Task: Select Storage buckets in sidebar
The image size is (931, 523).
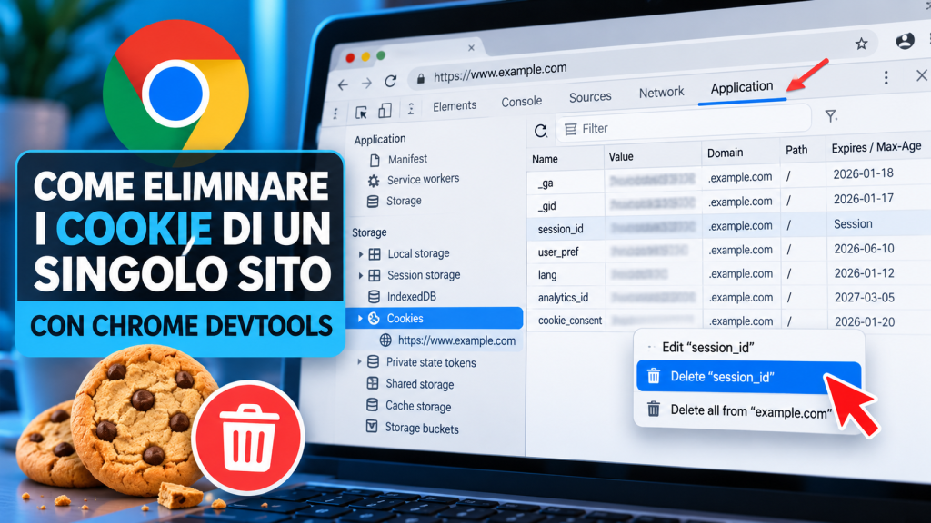Action: tap(422, 429)
